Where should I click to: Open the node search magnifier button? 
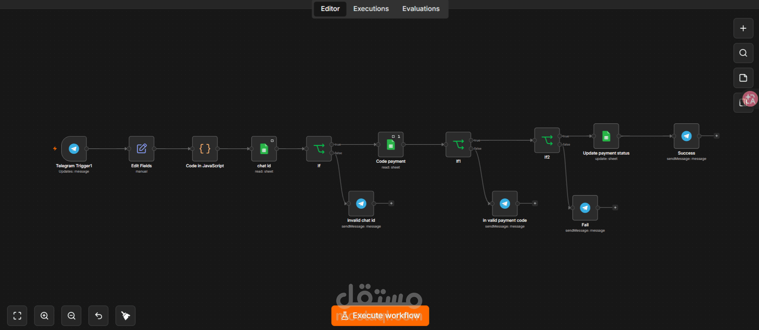[x=743, y=53]
